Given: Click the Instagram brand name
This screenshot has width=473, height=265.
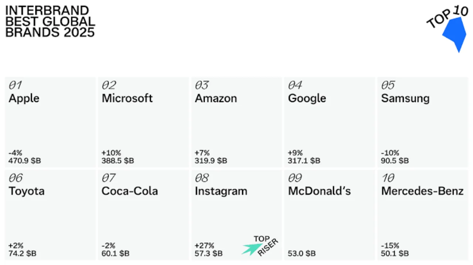Looking at the screenshot, I should [221, 191].
